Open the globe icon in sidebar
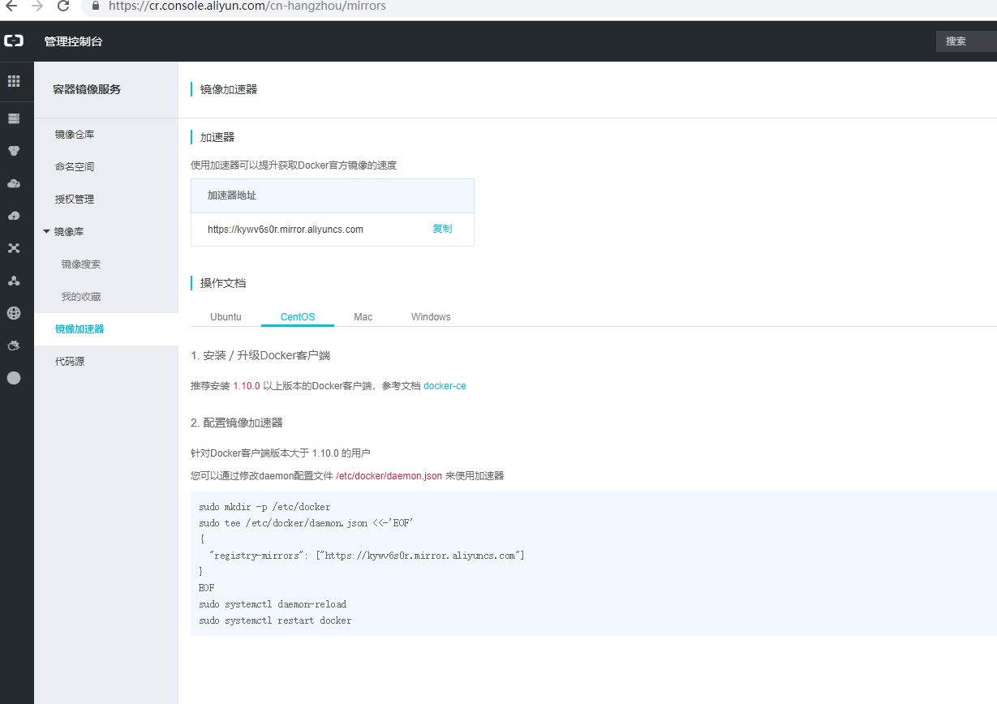 pyautogui.click(x=14, y=313)
